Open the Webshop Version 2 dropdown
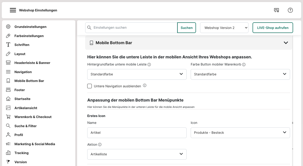Viewport: 303px width, 166px height. tap(224, 28)
